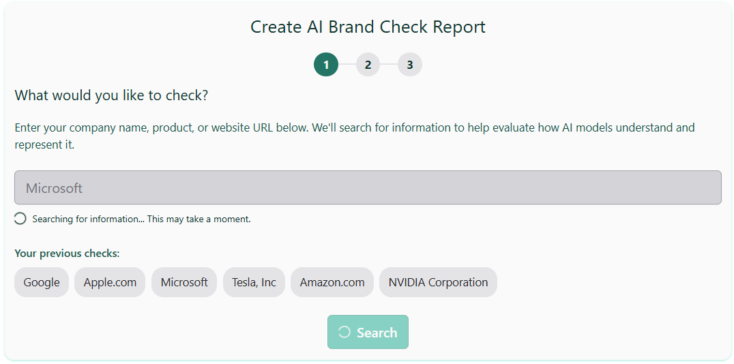Click the Create AI Brand Check Report title
This screenshot has height=364, width=734.
[368, 27]
